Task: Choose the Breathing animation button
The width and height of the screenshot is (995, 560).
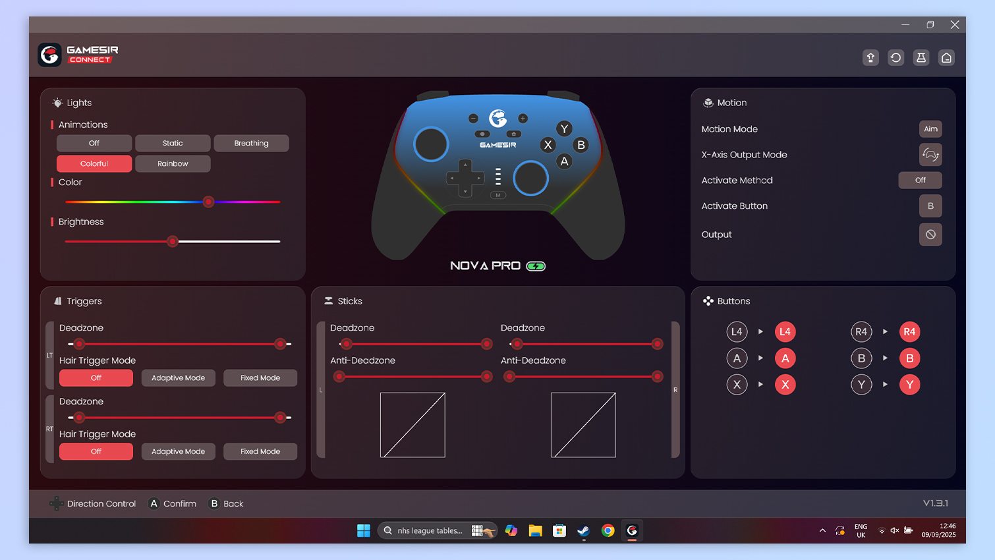Action: [251, 144]
